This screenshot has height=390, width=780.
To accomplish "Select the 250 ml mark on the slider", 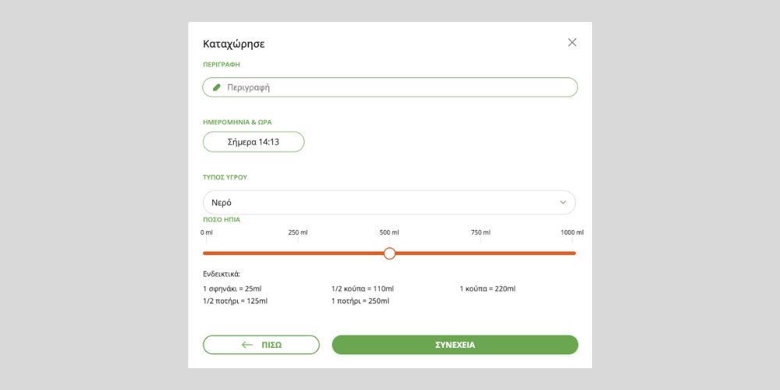I will click(x=297, y=253).
